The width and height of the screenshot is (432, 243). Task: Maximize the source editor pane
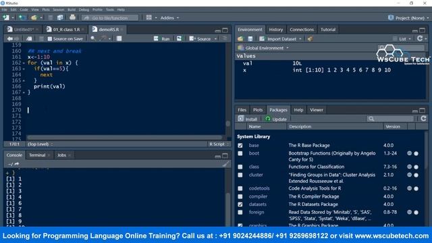click(x=225, y=30)
